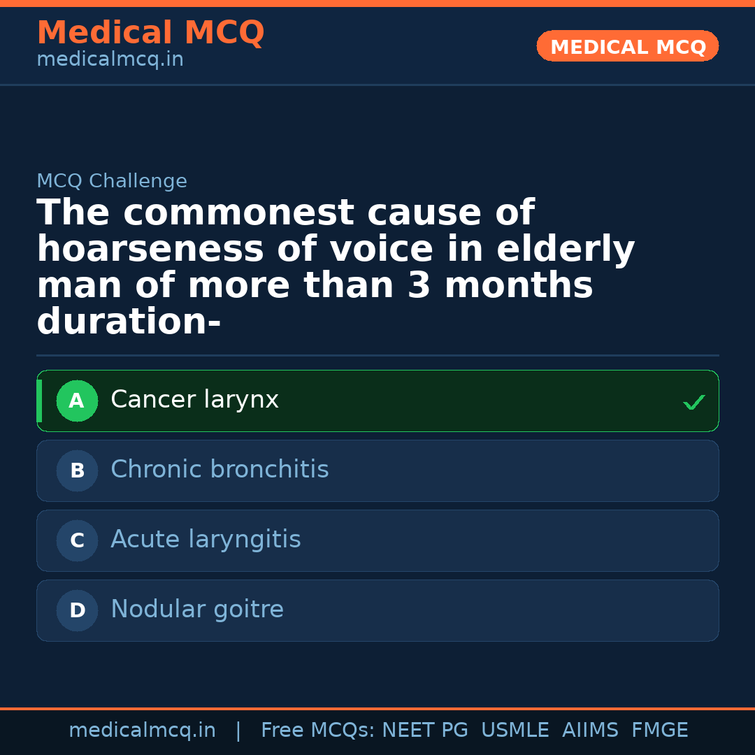Open the medicalmcq.in link in the footer

point(142,731)
